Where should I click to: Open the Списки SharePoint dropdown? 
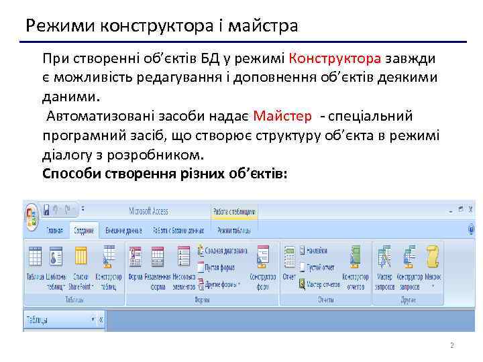[x=80, y=267]
